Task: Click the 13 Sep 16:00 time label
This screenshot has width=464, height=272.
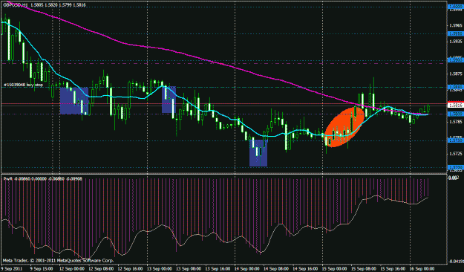Action: coord(218,268)
